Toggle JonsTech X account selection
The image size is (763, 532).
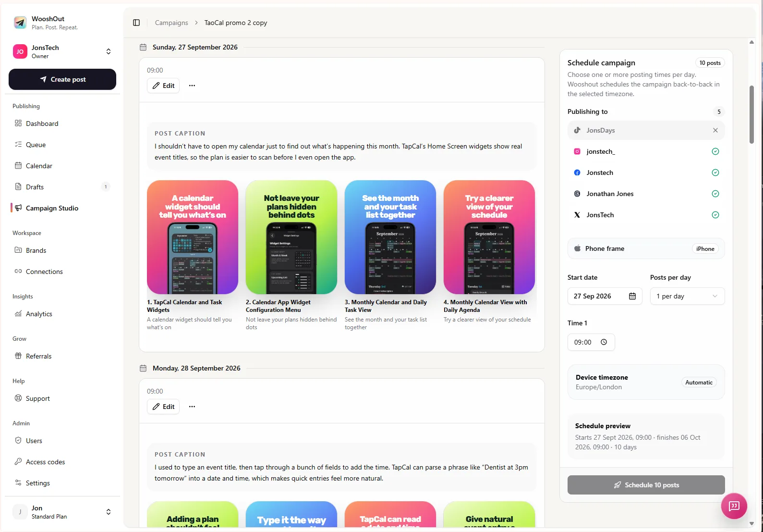[x=715, y=215]
